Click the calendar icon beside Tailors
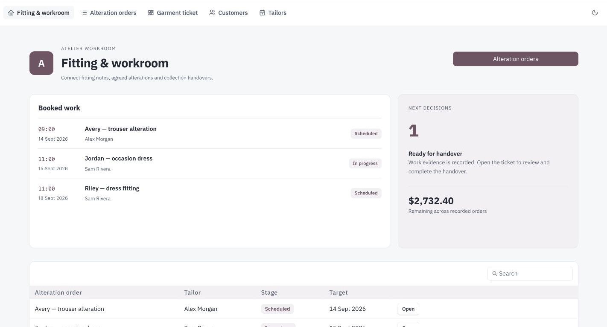Screen dimensions: 607x327 [x=262, y=13]
